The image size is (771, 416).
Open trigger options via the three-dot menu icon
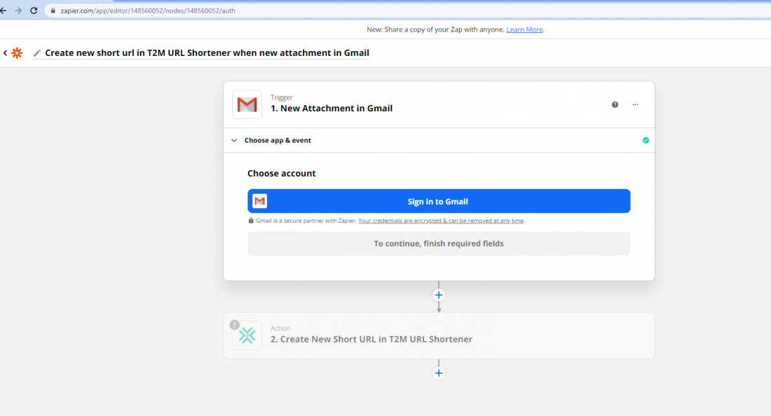coord(635,104)
